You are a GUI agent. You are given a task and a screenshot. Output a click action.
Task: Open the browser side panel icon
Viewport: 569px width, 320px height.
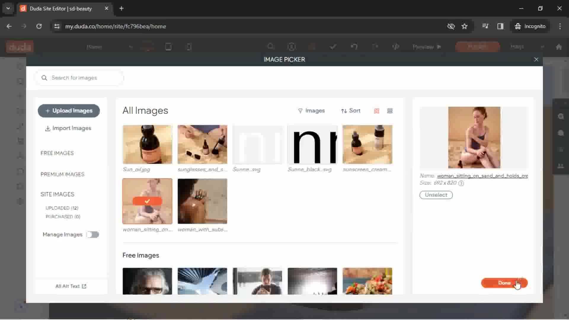pyautogui.click(x=500, y=26)
